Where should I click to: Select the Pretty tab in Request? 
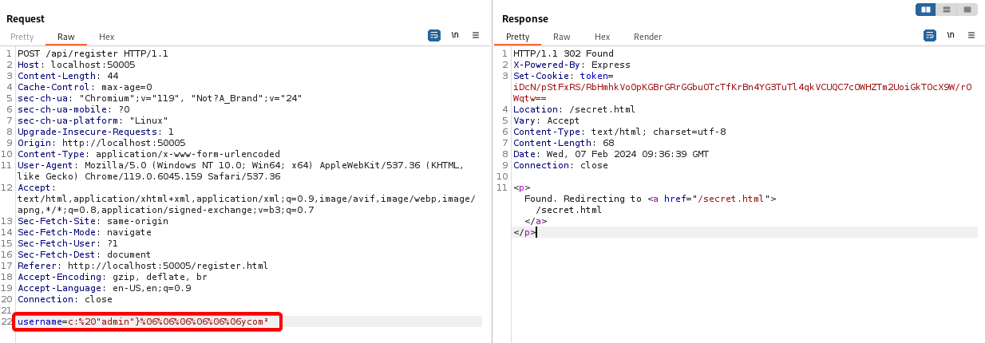point(22,37)
